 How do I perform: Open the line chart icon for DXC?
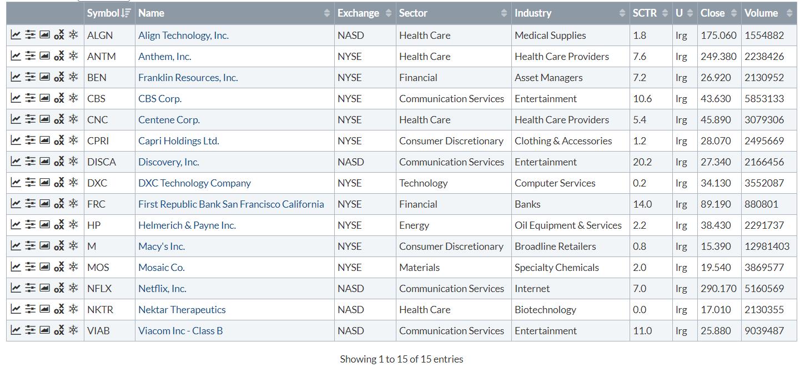pos(16,183)
